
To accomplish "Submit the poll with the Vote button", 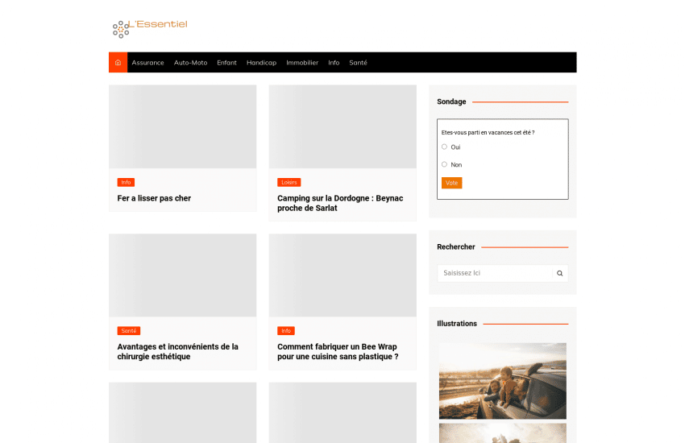I will [x=452, y=183].
